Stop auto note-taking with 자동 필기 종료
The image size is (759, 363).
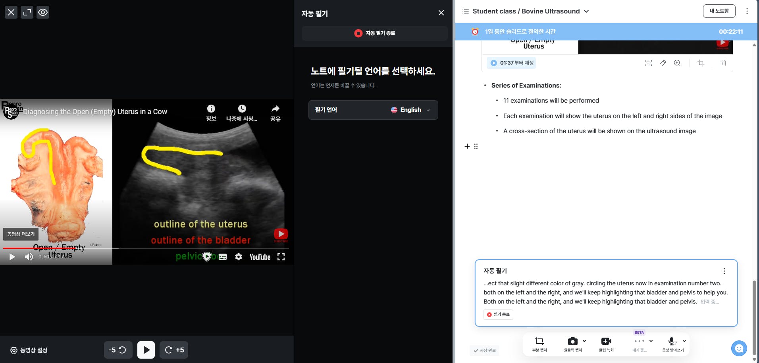coord(375,33)
